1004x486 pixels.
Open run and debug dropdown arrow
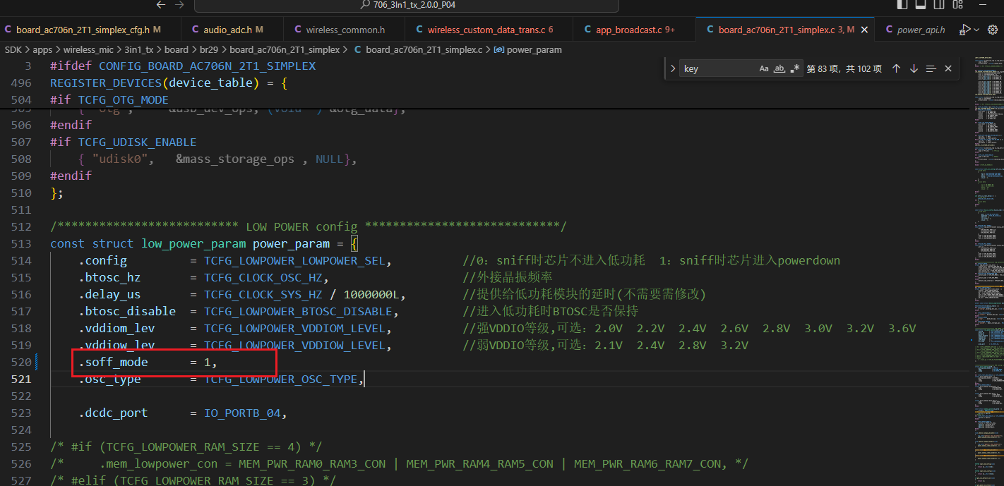point(976,30)
